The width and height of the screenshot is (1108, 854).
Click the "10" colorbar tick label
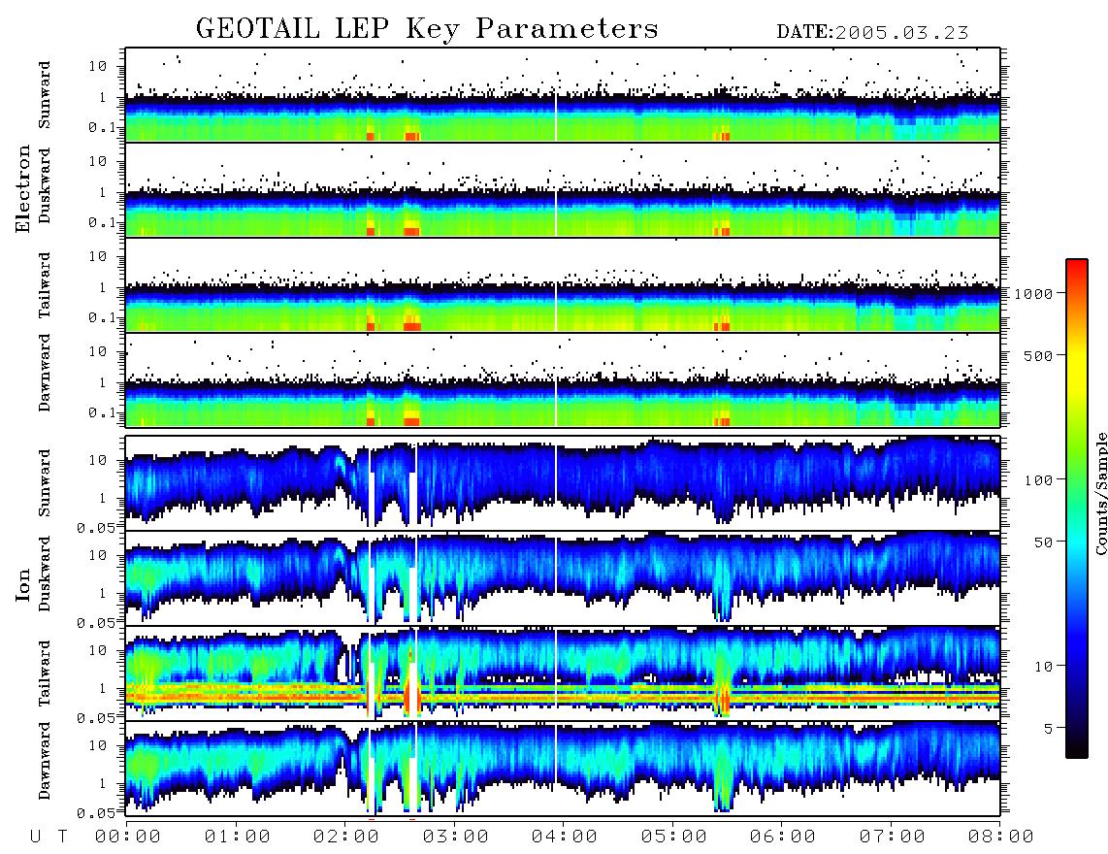pyautogui.click(x=1043, y=667)
